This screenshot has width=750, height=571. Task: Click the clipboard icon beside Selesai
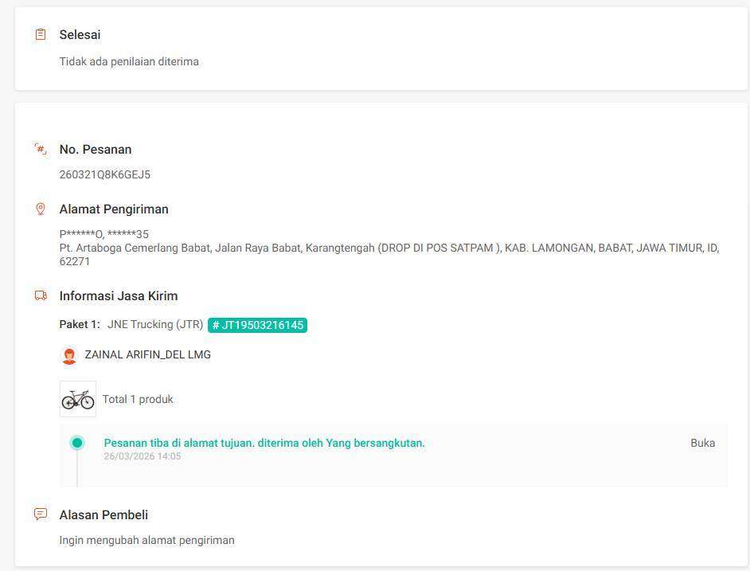41,35
